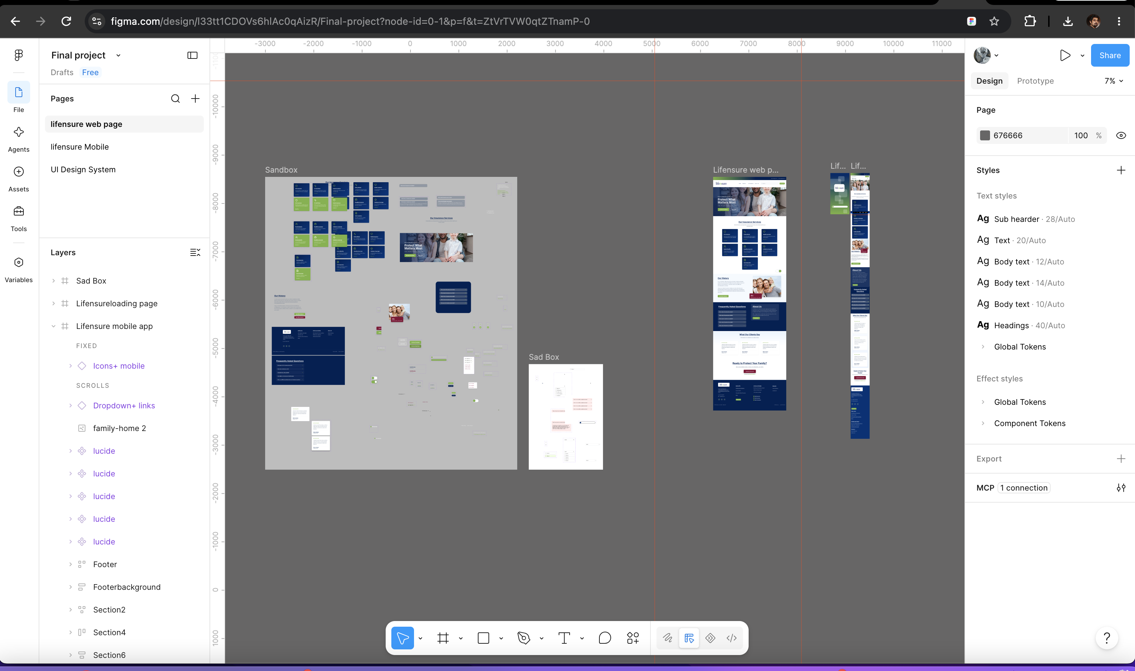Open the zoom level 7% dropdown
This screenshot has width=1135, height=671.
[1114, 81]
